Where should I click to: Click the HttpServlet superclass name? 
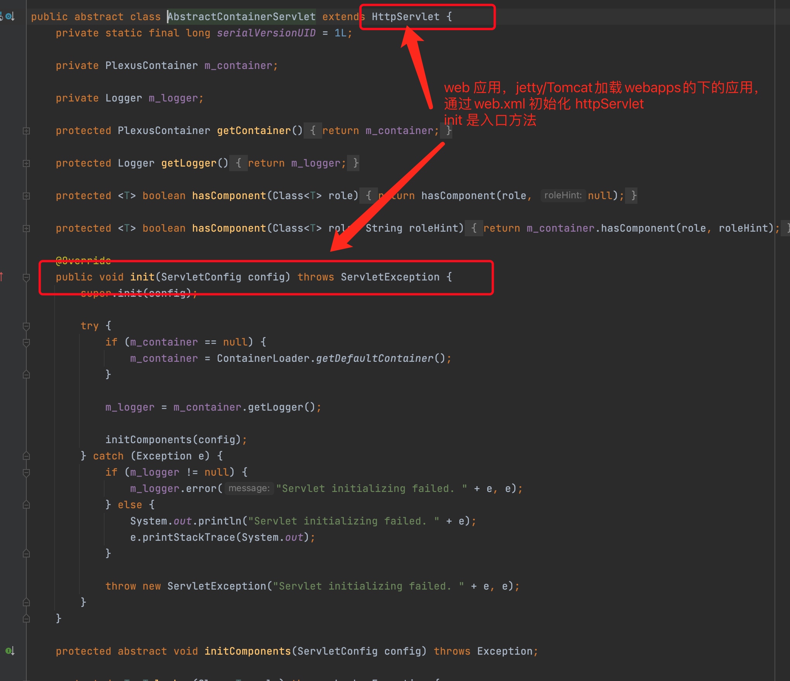pos(405,17)
